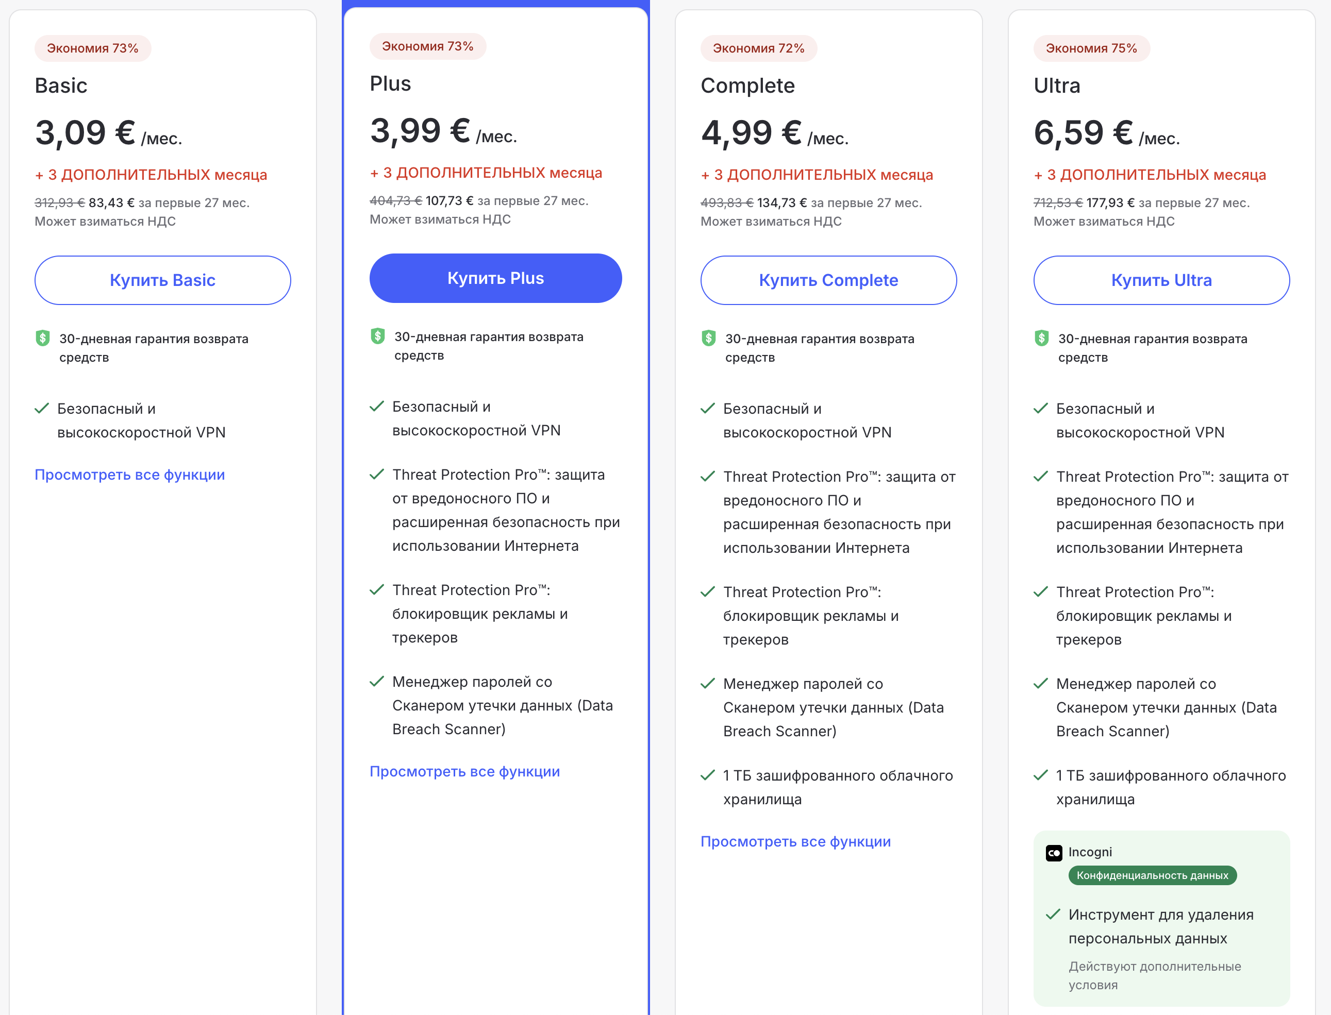Click the Купить Ultra button
This screenshot has height=1015, width=1331.
click(x=1162, y=280)
